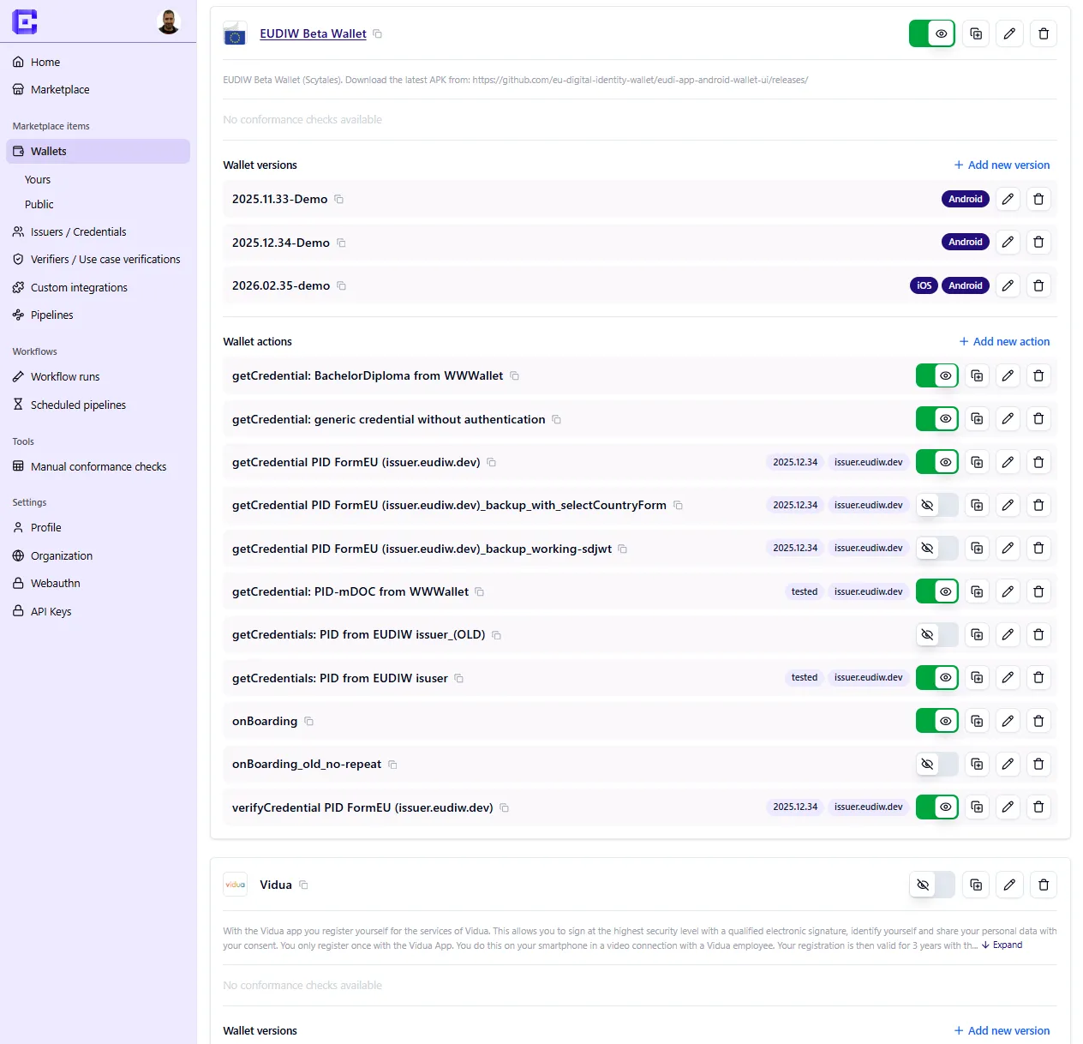Screen dimensions: 1083x1044
Task: Copy the onBoarding action name
Action: tap(308, 722)
